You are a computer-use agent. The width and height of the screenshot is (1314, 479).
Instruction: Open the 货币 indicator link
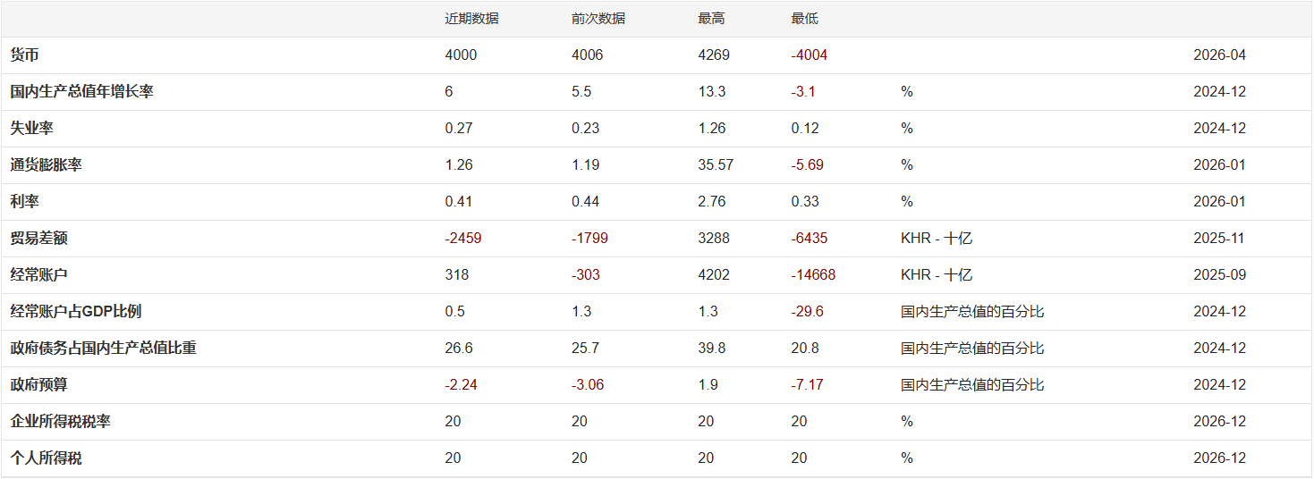(25, 55)
